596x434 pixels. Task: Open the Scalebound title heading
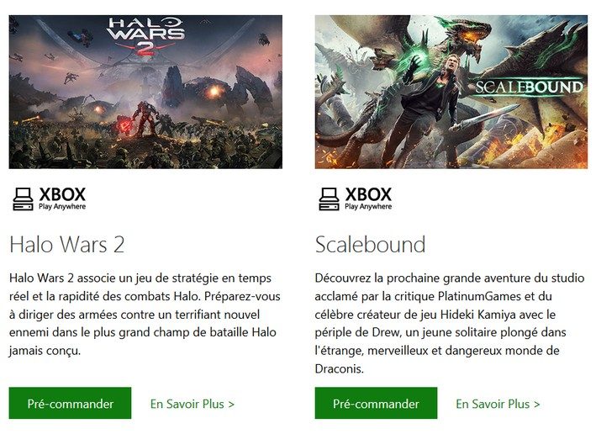370,244
